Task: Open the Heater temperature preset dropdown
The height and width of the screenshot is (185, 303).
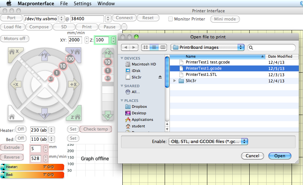Action: [51, 130]
